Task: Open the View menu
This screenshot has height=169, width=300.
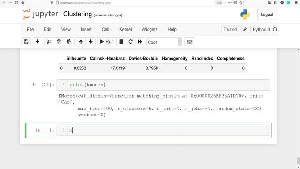Action: click(66, 29)
